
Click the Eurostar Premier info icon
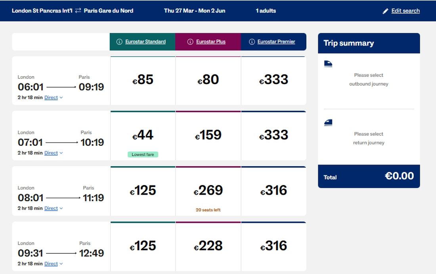pyautogui.click(x=252, y=42)
